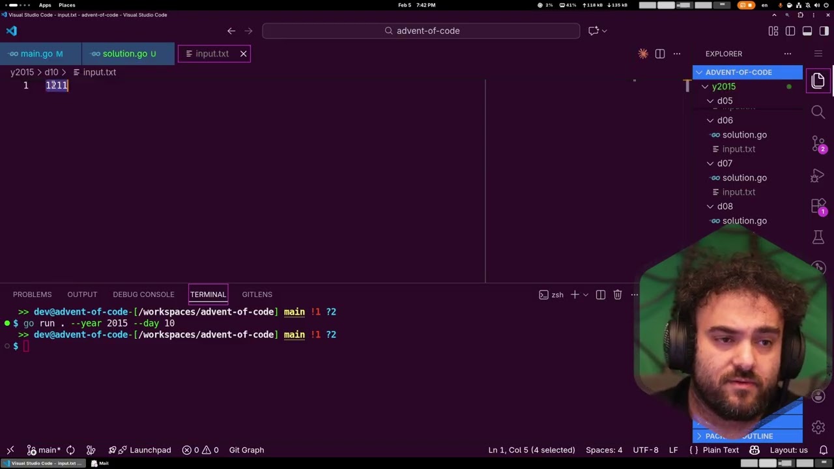Toggle the bottom panel layout button
The image size is (834, 469).
coord(807,31)
